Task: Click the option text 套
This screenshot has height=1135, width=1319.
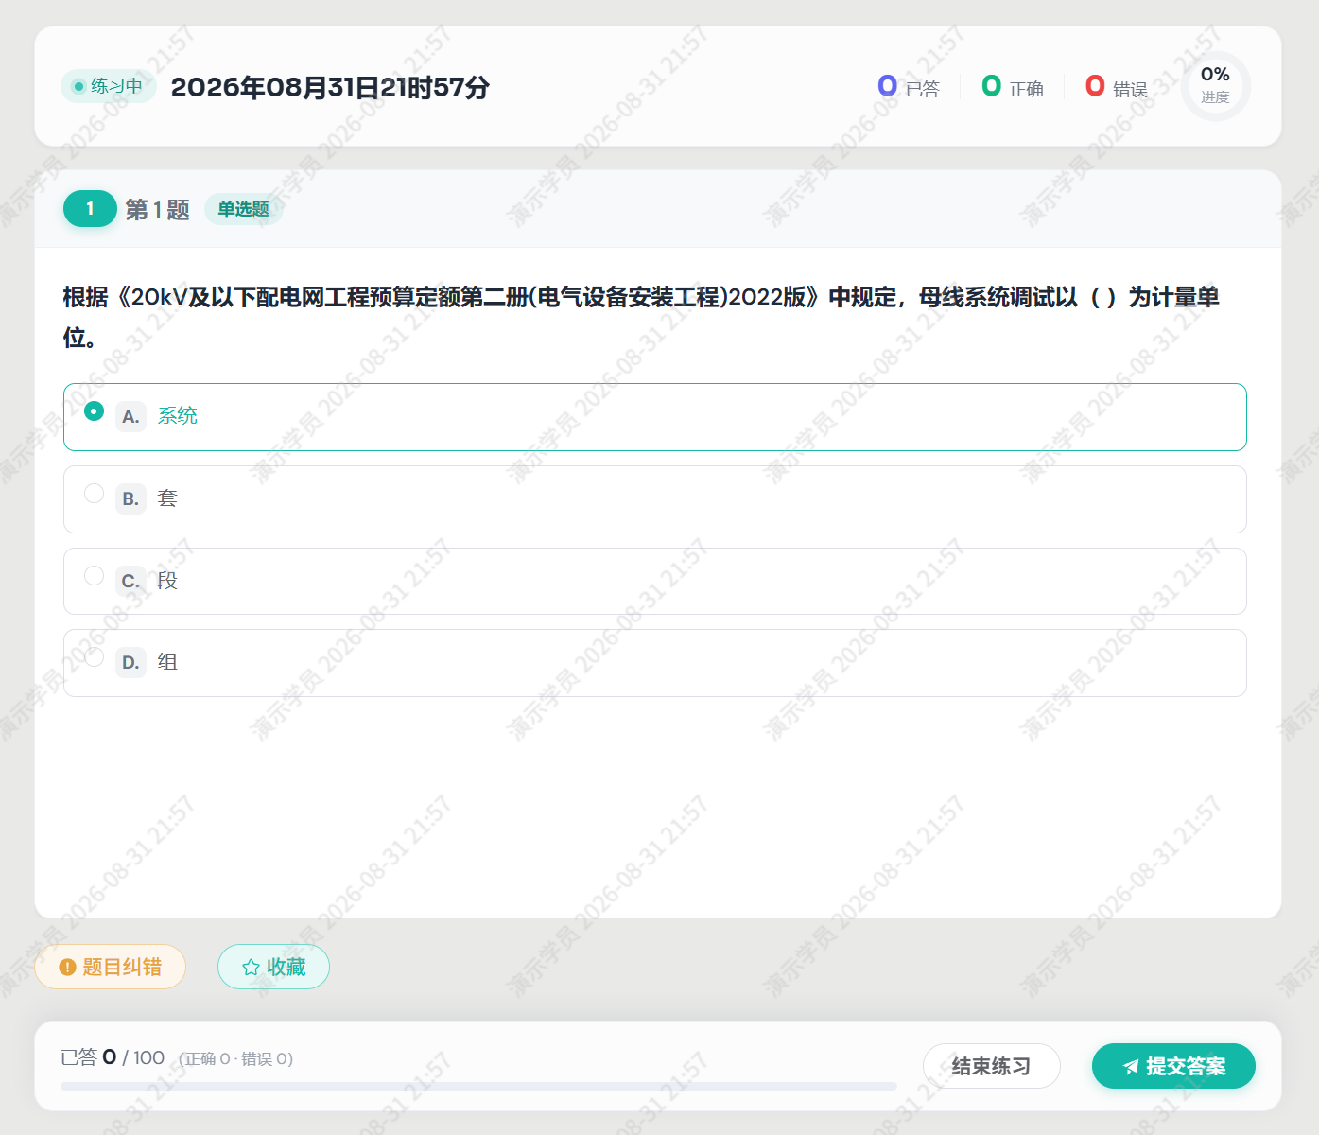Action: pos(167,498)
